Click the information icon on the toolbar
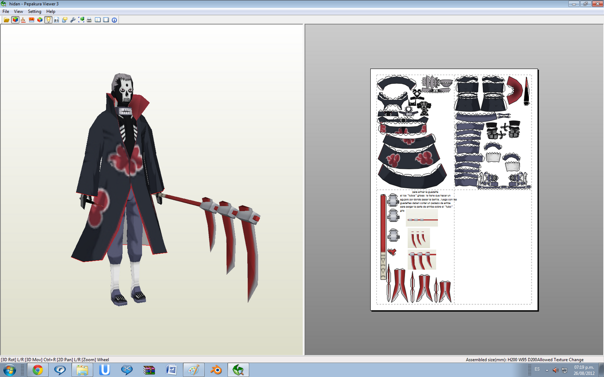 tap(114, 20)
